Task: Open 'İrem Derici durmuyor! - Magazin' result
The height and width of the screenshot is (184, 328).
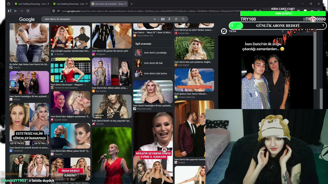Action: (68, 85)
